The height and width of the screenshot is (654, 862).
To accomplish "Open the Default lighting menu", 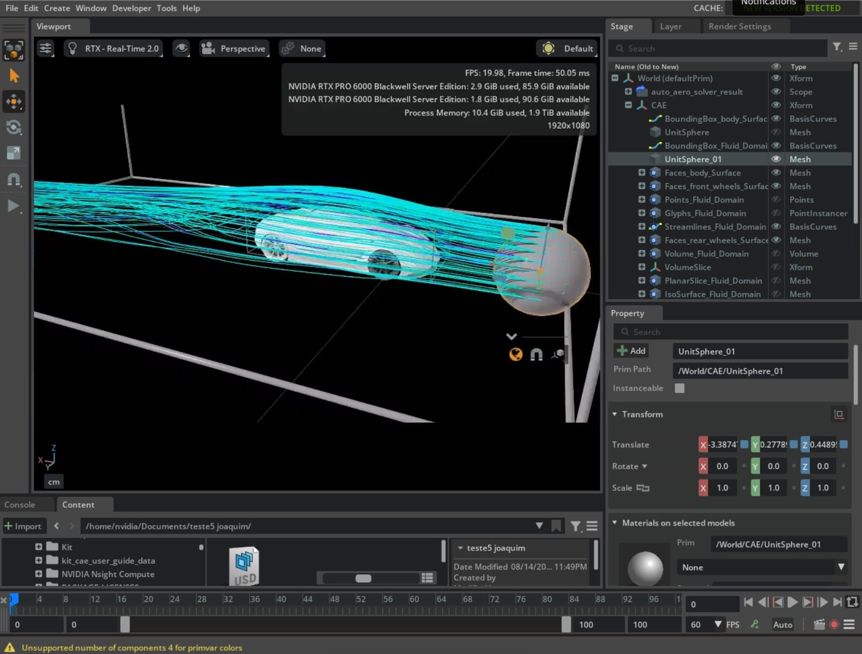I will click(567, 48).
